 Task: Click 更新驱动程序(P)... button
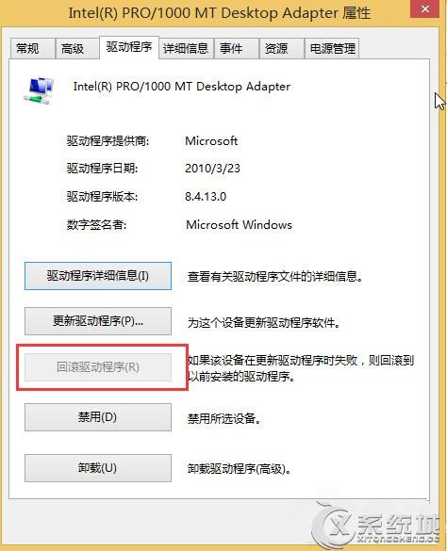point(98,321)
